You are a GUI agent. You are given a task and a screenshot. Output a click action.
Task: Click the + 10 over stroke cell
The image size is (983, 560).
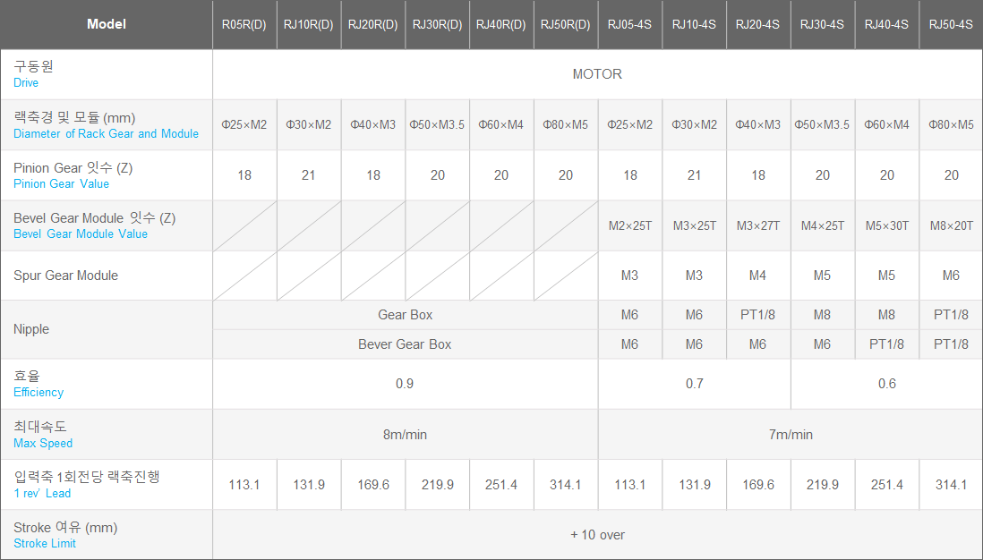(597, 535)
